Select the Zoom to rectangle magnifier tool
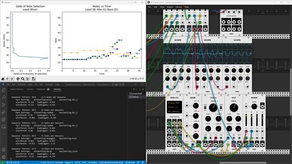The height and width of the screenshot is (164, 292). (23, 79)
